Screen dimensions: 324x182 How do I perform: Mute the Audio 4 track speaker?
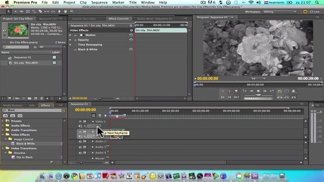(80, 153)
